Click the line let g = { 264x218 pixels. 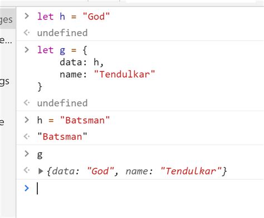62,50
